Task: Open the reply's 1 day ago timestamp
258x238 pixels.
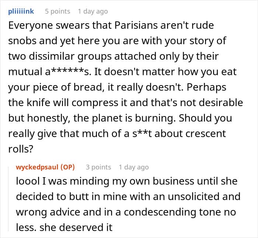Action: 134,167
